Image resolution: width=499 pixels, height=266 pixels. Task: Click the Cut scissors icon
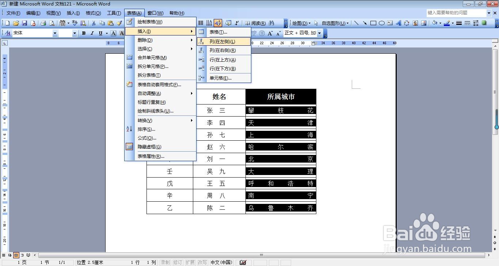coord(94,23)
